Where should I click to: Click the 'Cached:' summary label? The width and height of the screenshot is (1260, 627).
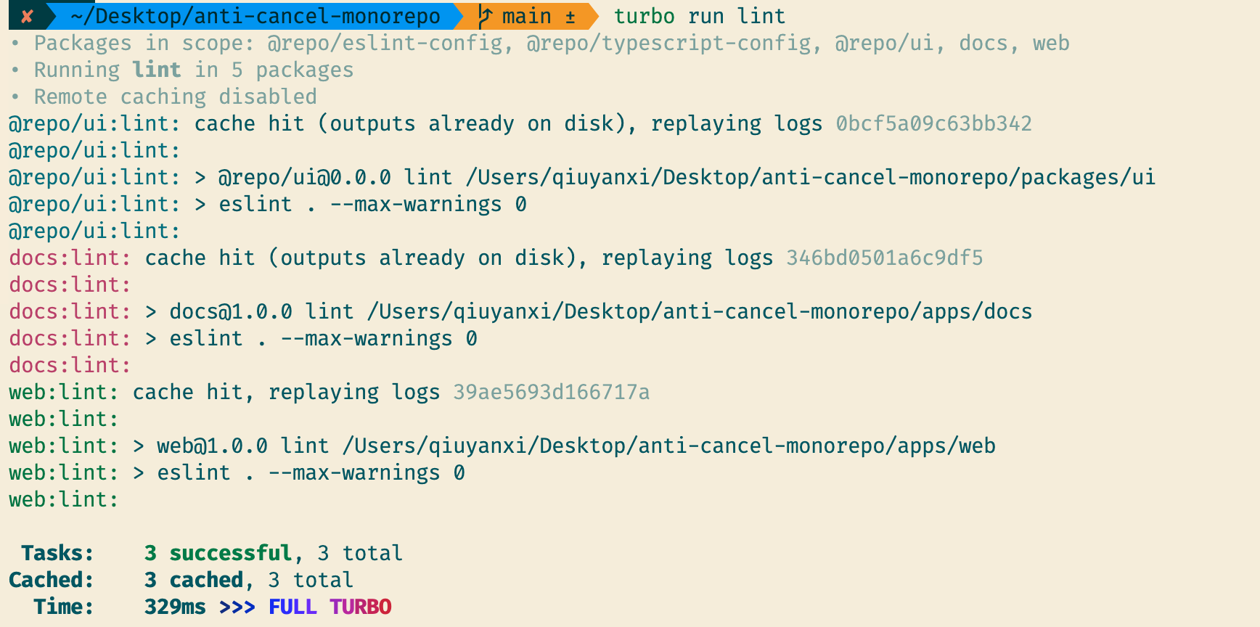click(x=52, y=581)
